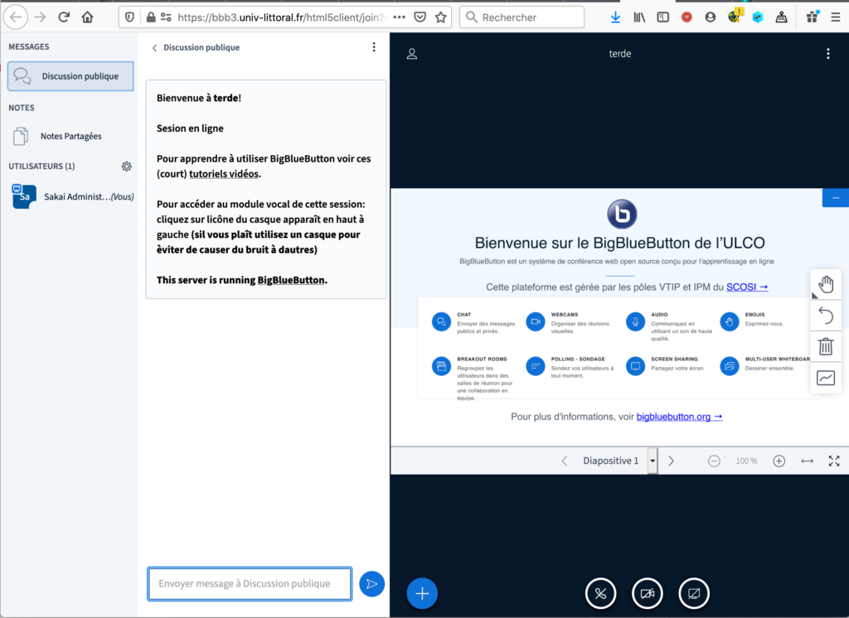Toggle multi-user whiteboard chart icon
Viewport: 849px width, 618px height.
[x=826, y=378]
